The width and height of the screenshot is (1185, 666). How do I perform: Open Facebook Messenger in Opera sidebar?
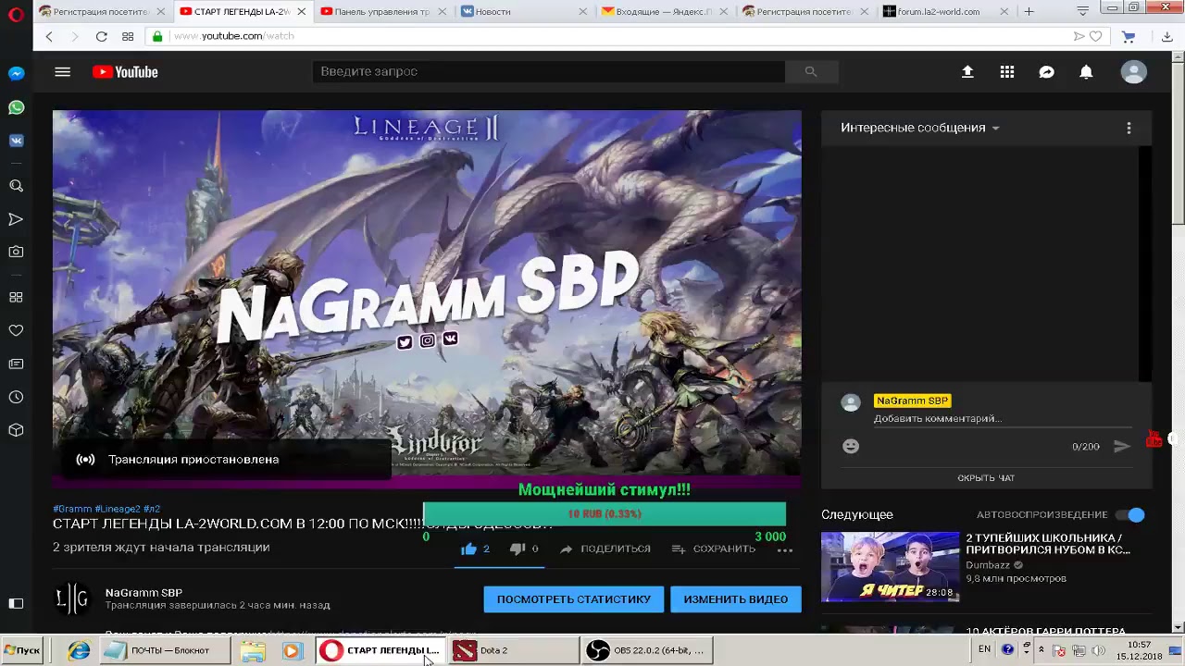click(x=16, y=73)
